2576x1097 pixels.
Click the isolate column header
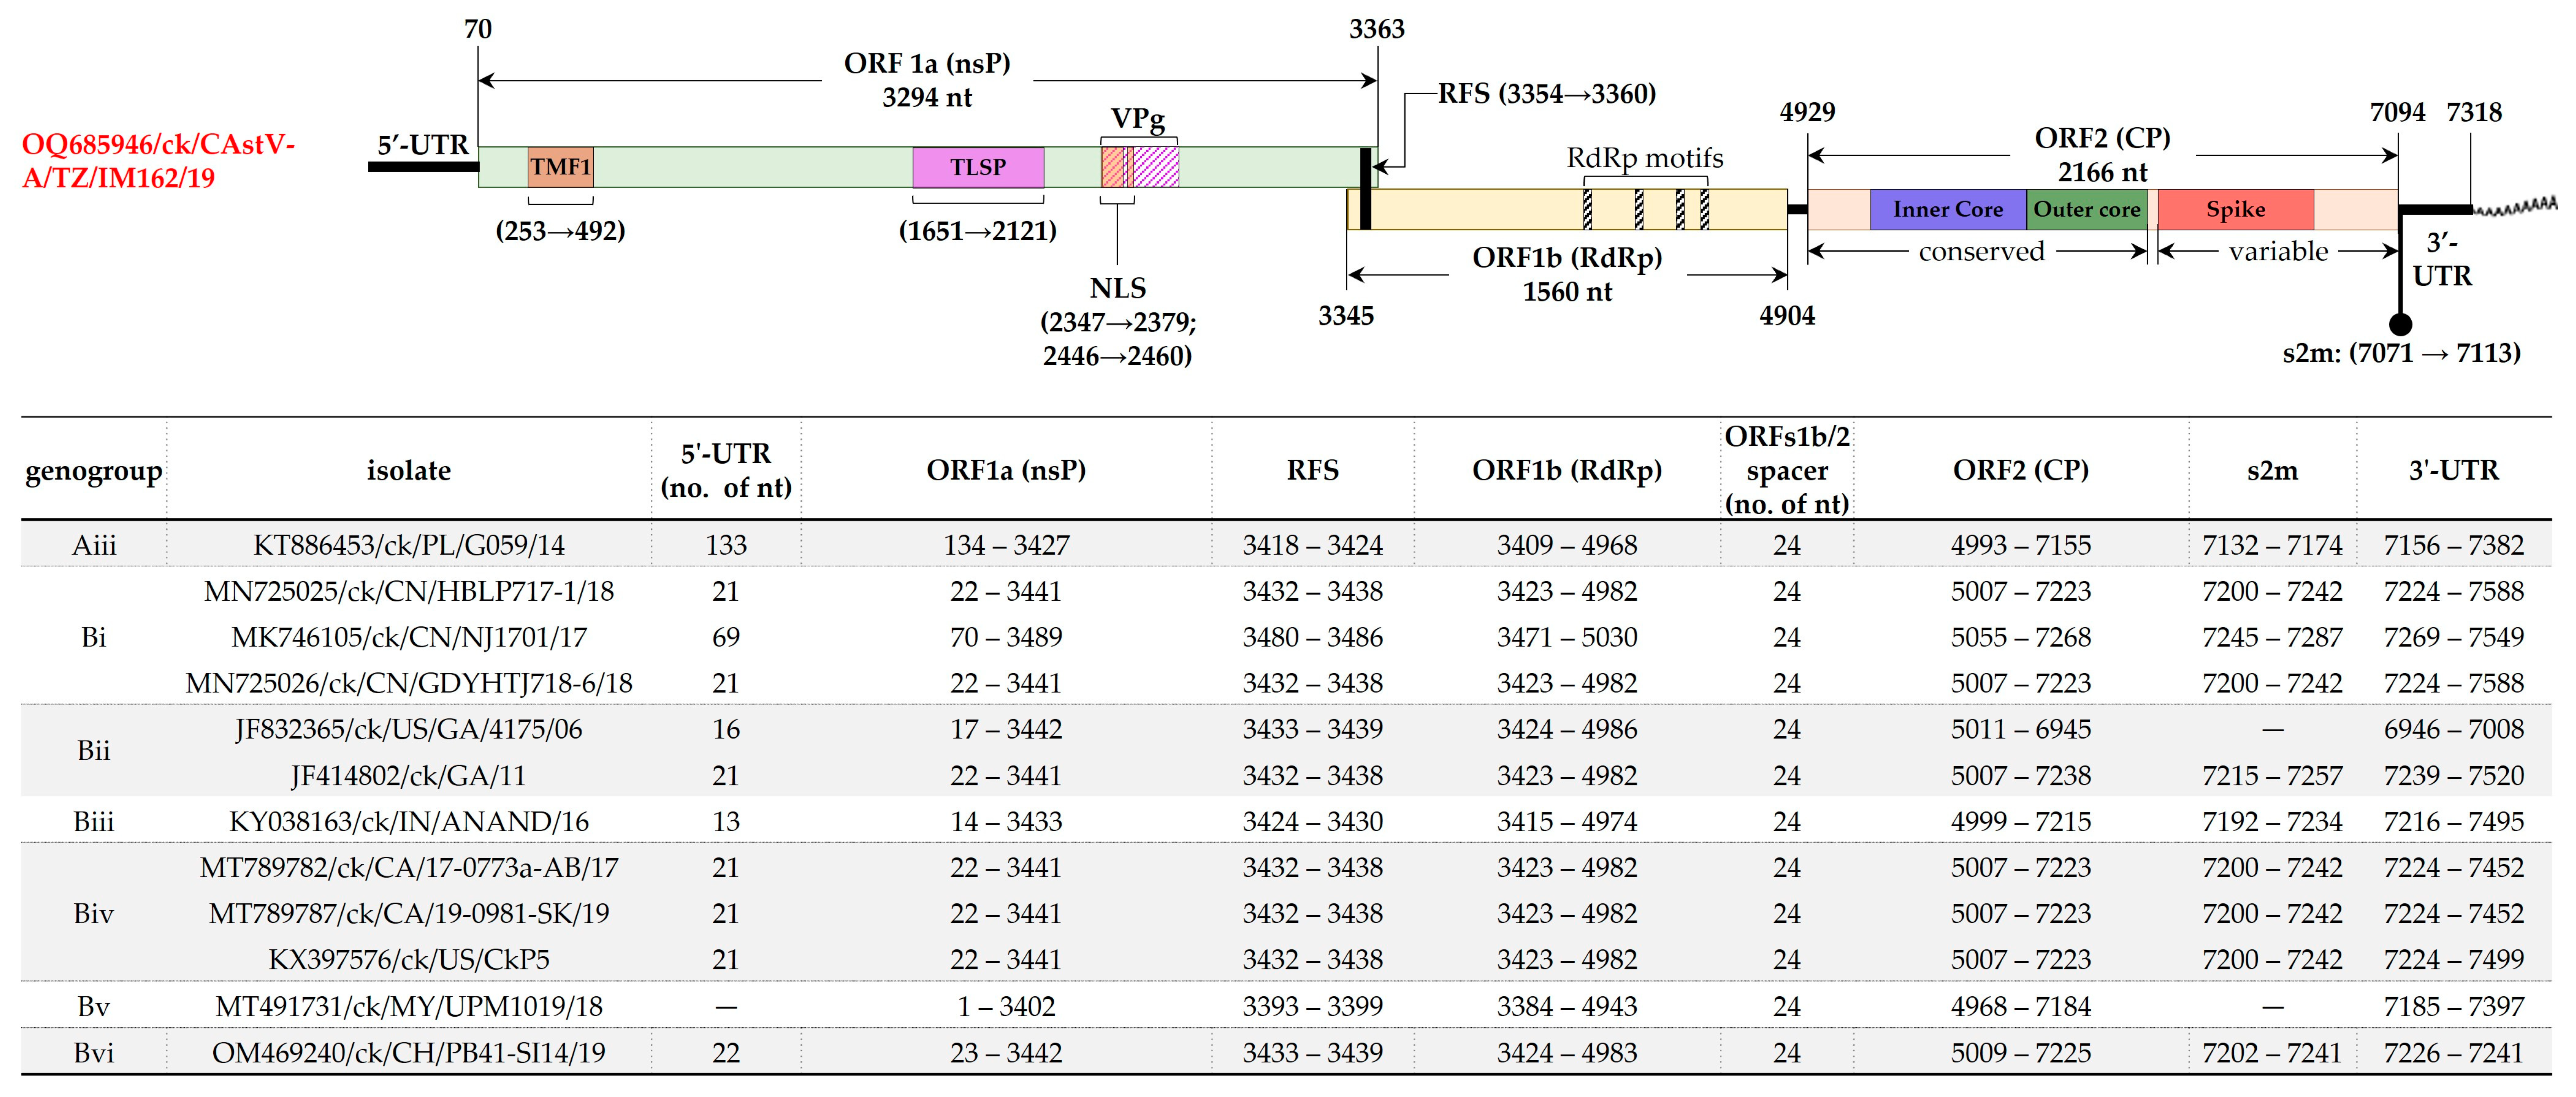(x=408, y=470)
